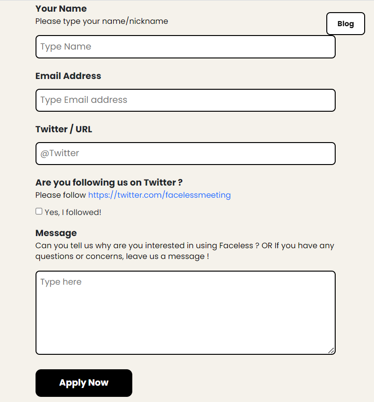Open the twitter.com/facelessmeeting link
The width and height of the screenshot is (374, 402).
[x=159, y=195]
